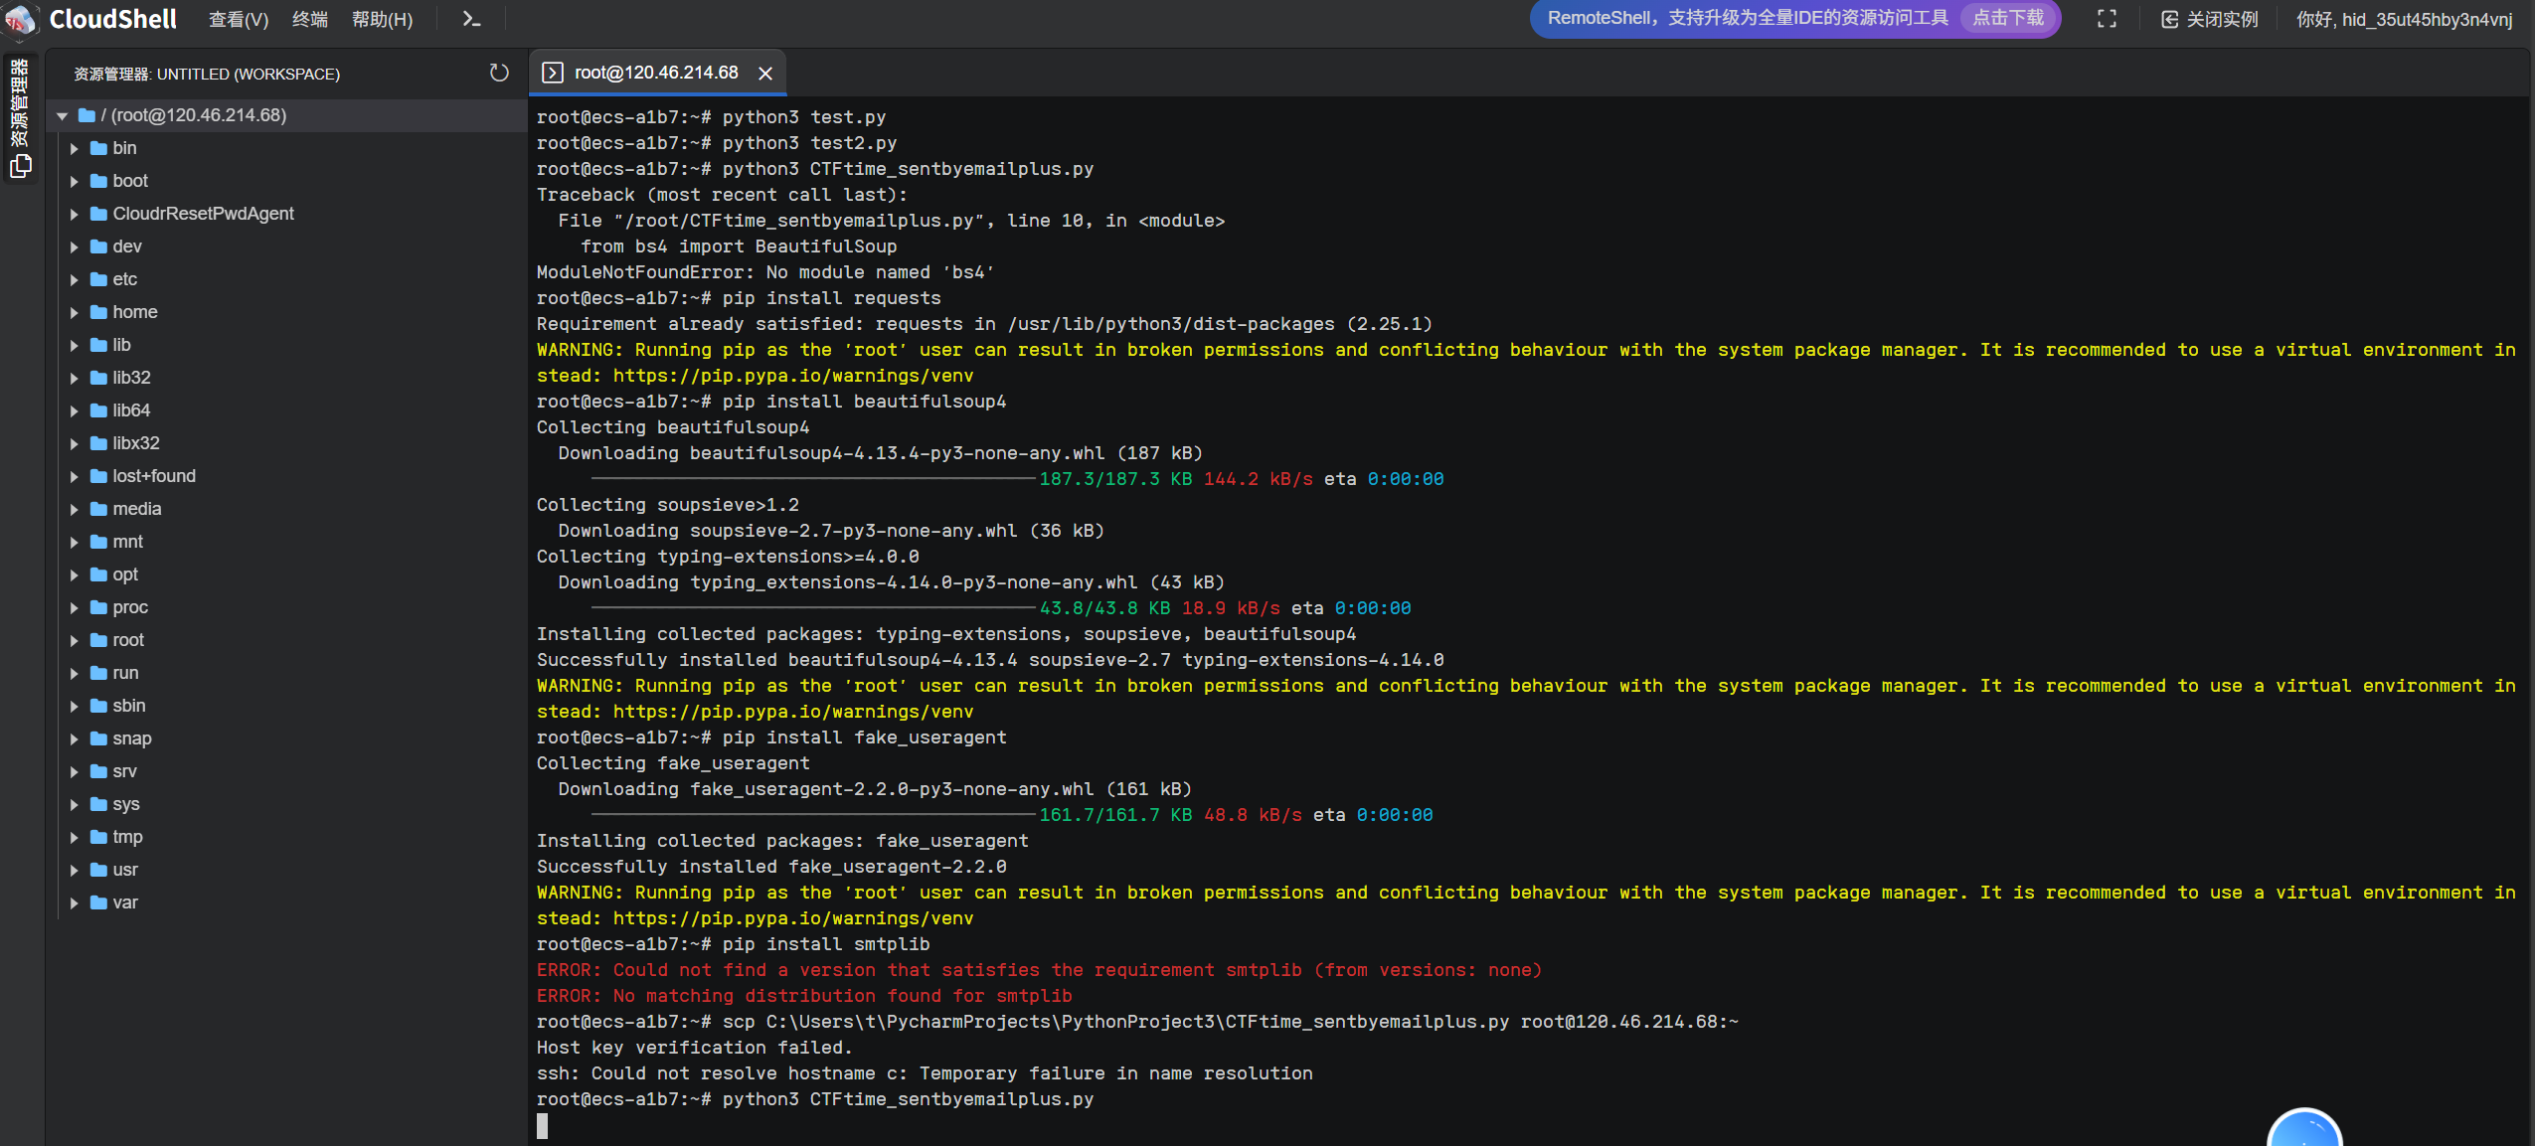Click the etc folder icon
Screen dimensions: 2535x1146
[x=98, y=279]
